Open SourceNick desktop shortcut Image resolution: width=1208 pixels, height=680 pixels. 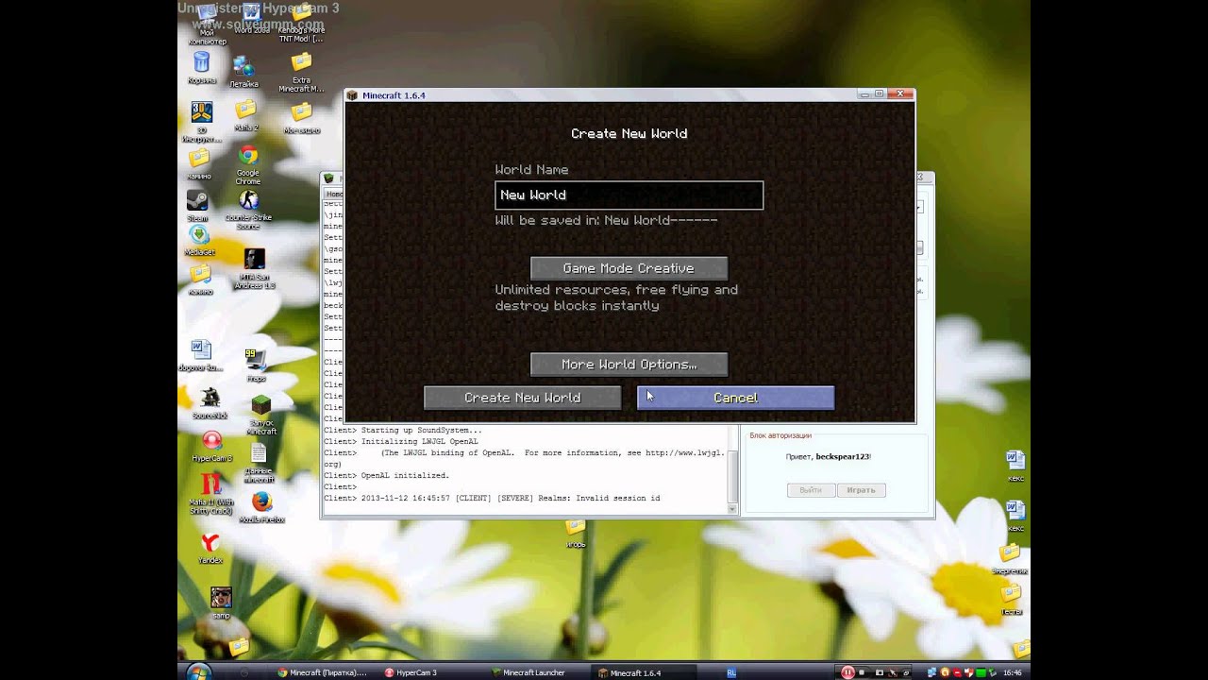[210, 403]
